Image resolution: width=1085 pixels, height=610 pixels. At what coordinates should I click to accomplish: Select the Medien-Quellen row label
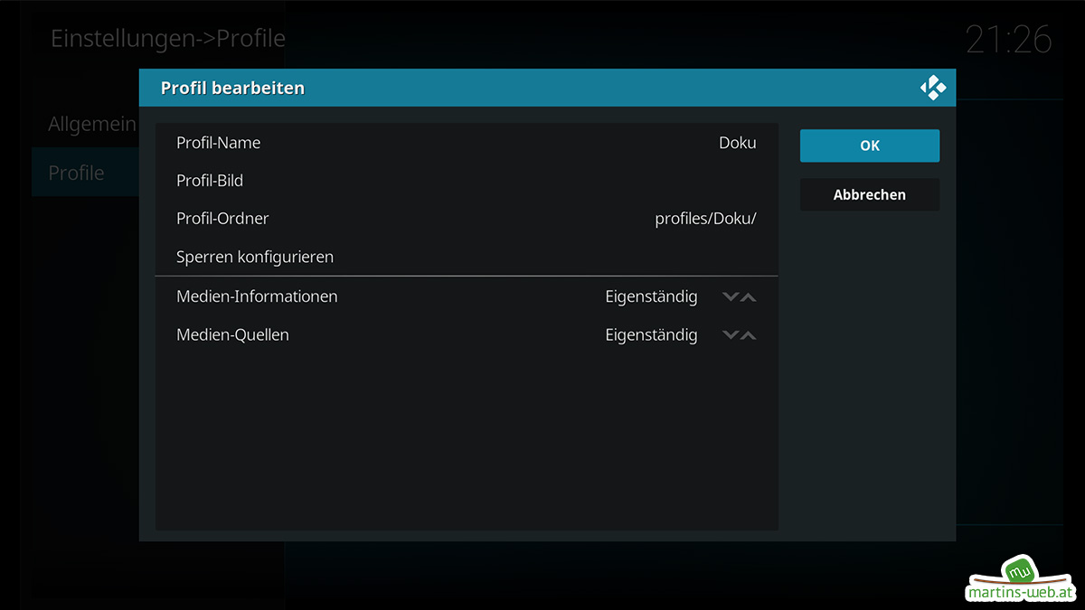click(x=232, y=334)
